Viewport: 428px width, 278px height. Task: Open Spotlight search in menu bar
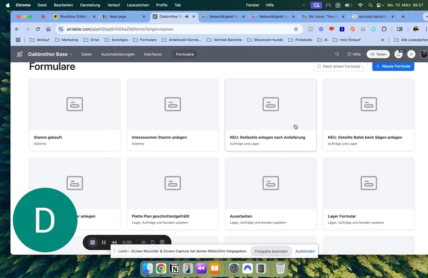[x=370, y=5]
